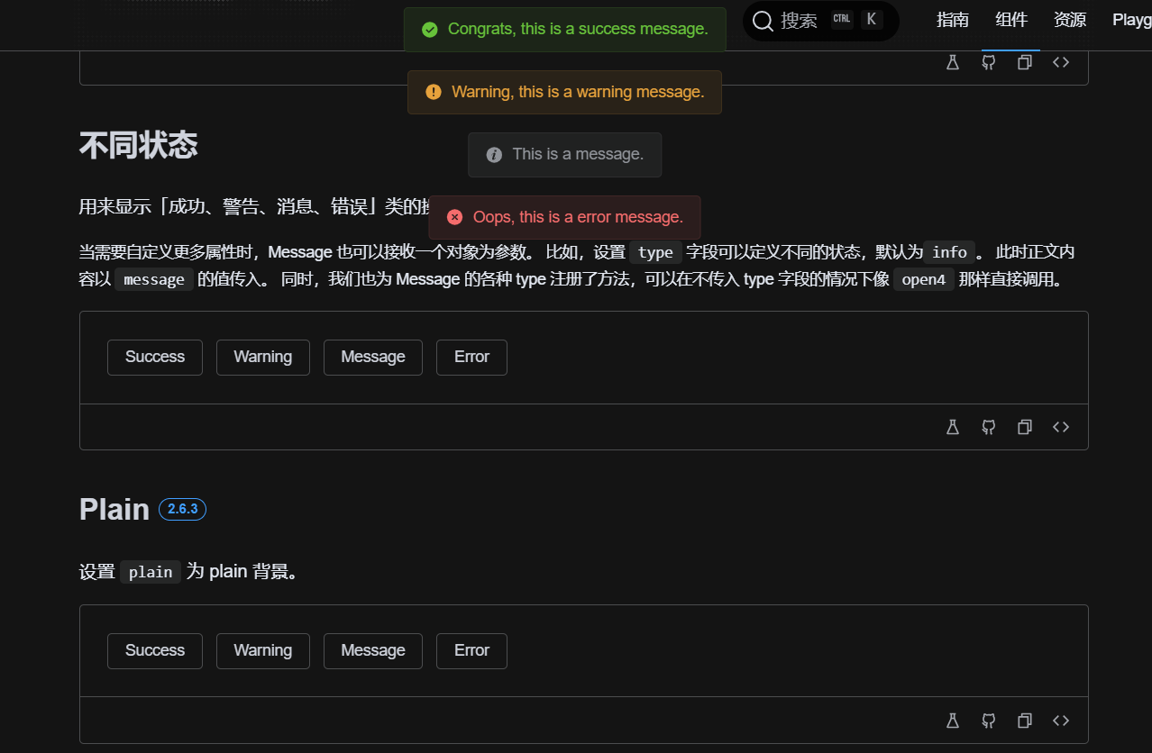View demo source on GitHub icon

pos(988,427)
